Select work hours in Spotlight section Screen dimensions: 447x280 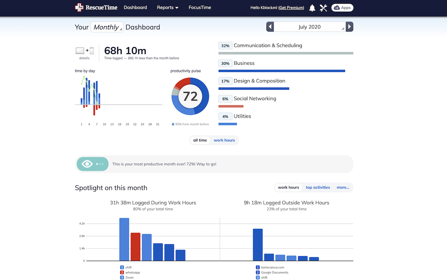[288, 187]
